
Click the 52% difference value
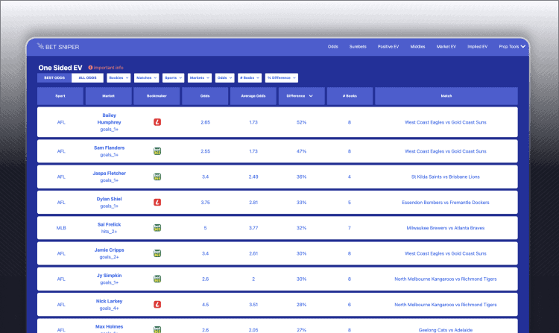(301, 122)
